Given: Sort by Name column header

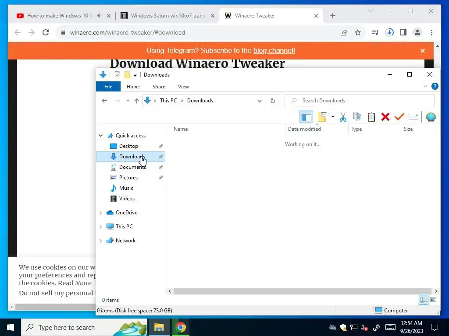Looking at the screenshot, I should (x=181, y=129).
